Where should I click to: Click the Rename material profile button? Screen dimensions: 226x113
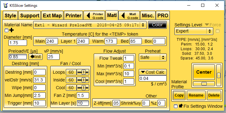coord(196,95)
